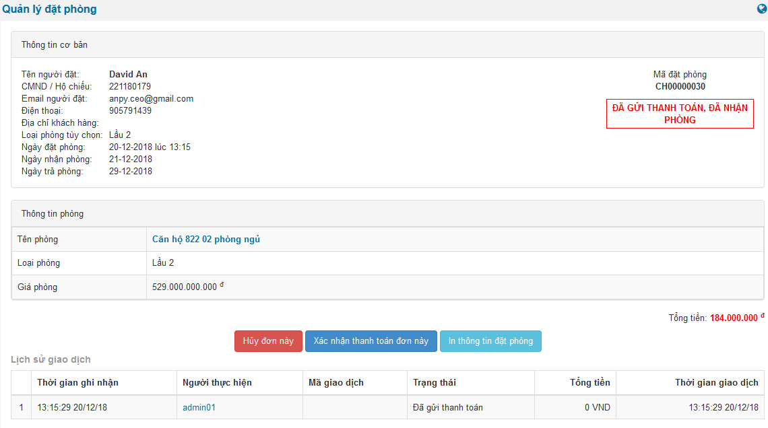Click the Quản lý đặt phòng page title
The image size is (768, 428).
49,9
